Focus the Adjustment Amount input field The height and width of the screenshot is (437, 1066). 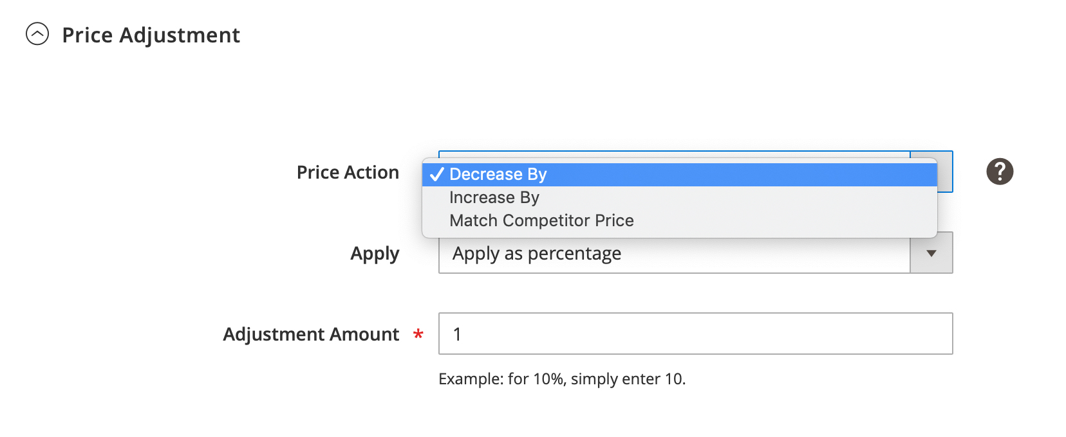[696, 334]
